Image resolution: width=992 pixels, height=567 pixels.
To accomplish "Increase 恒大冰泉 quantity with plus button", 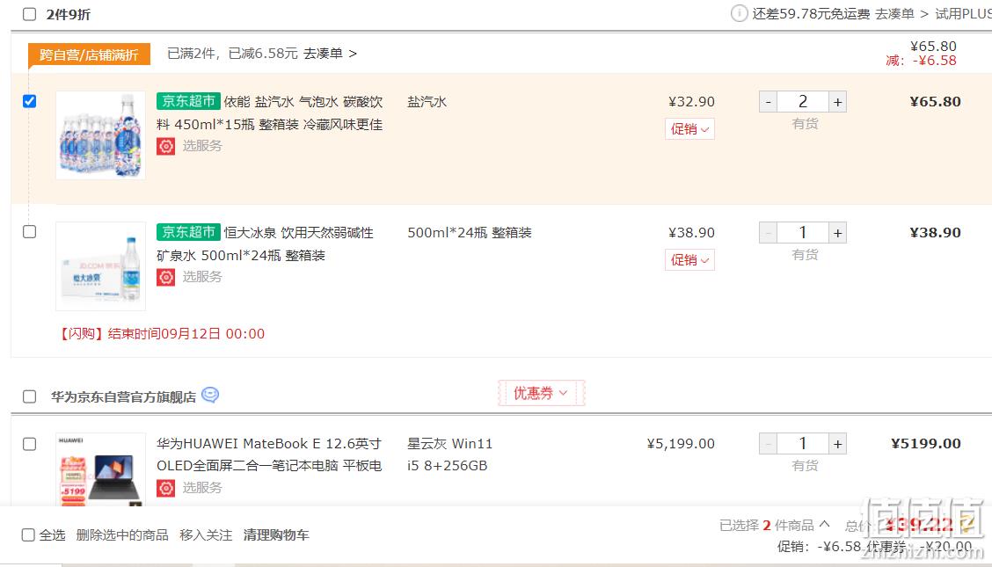I will tap(837, 233).
